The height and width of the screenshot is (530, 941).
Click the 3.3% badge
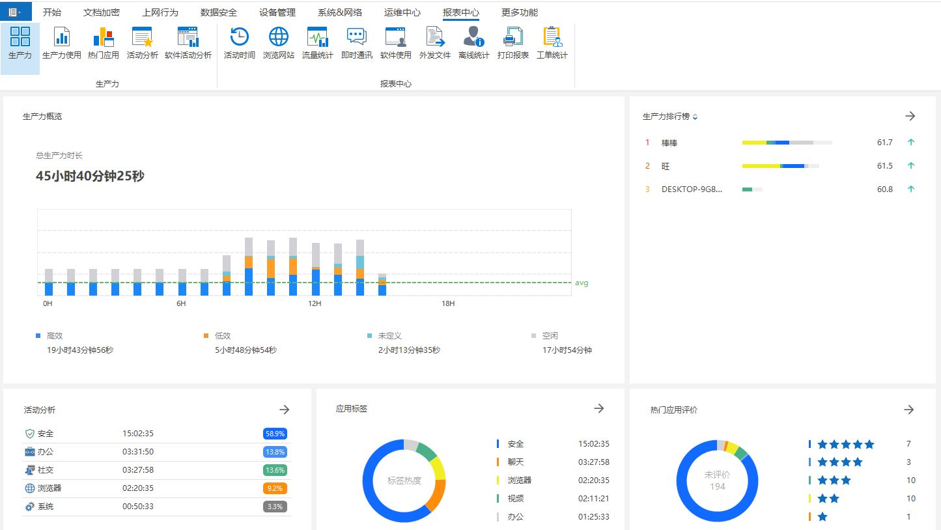(x=275, y=507)
